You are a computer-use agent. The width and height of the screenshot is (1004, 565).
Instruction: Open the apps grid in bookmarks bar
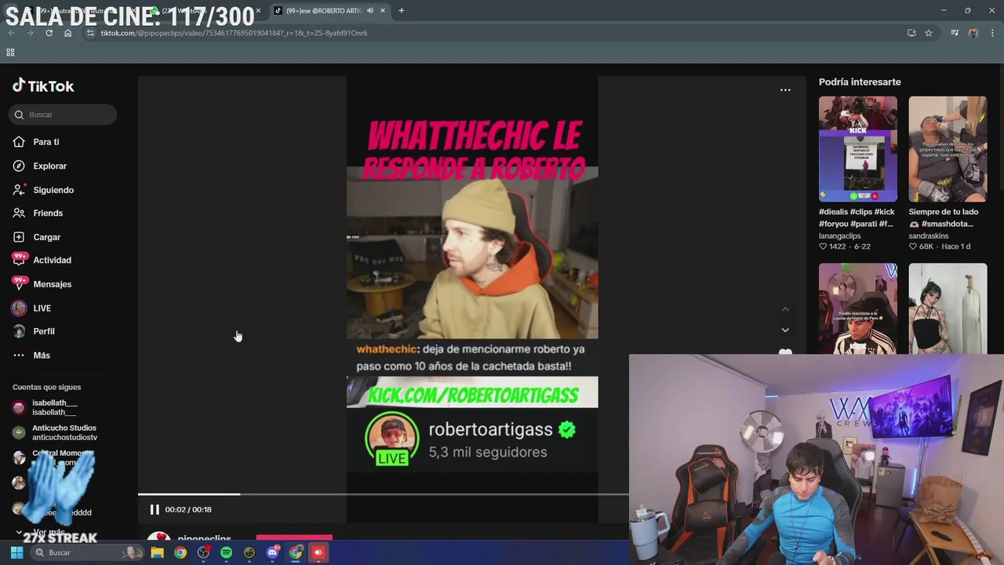[10, 53]
